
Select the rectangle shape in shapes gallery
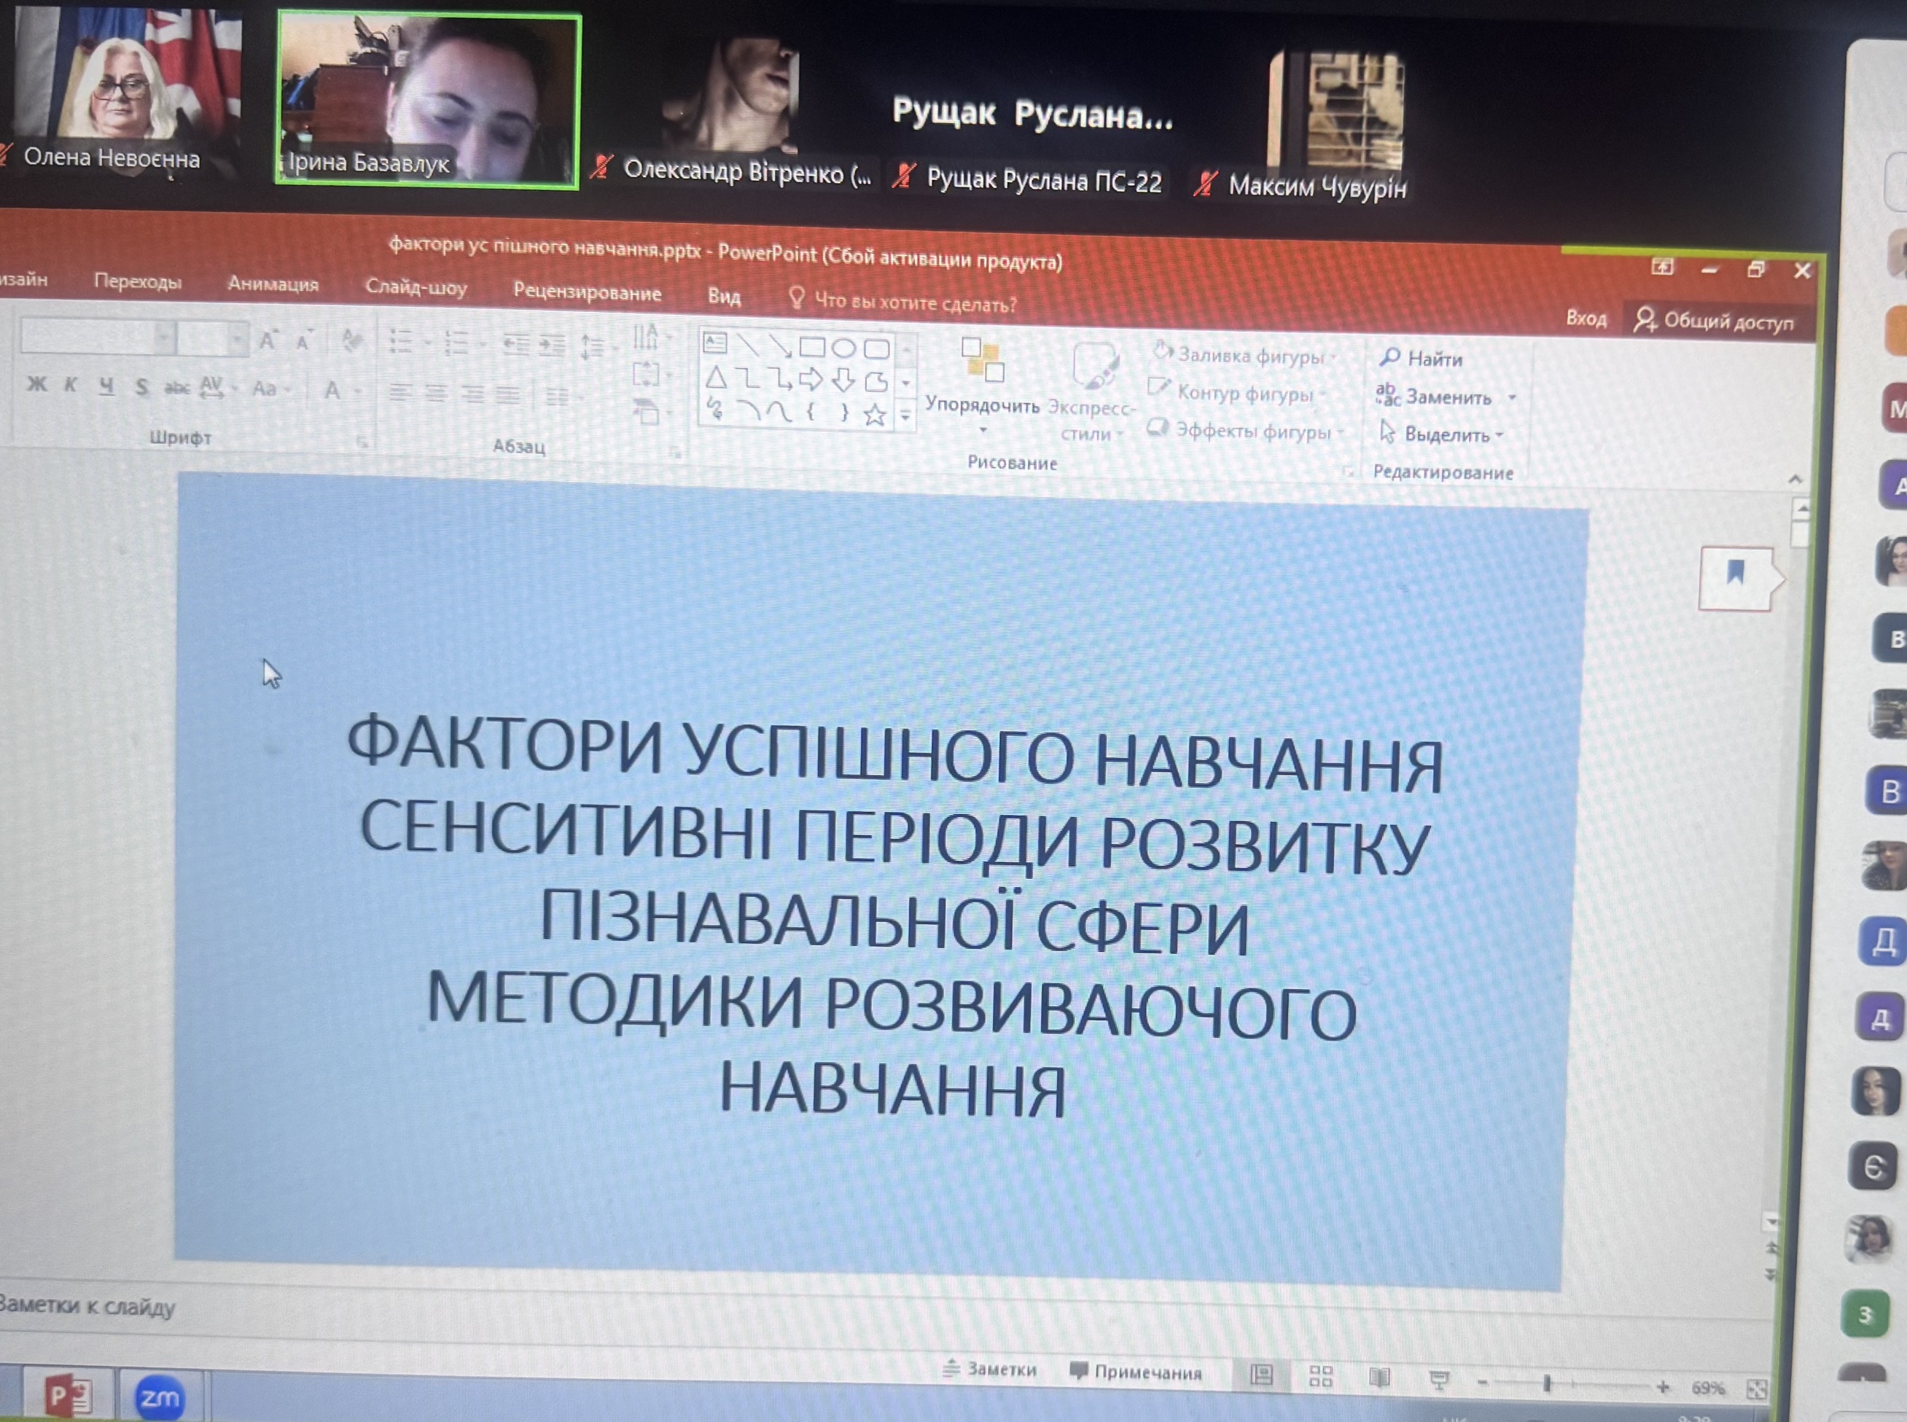coord(812,347)
